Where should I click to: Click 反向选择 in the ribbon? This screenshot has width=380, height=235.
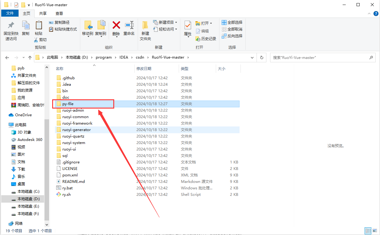[x=232, y=36]
